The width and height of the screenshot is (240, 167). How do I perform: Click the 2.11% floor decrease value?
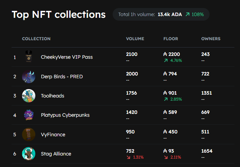click(x=176, y=157)
